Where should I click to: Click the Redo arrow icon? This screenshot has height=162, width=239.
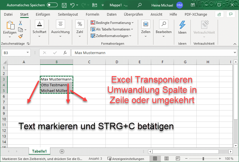coord(83,5)
